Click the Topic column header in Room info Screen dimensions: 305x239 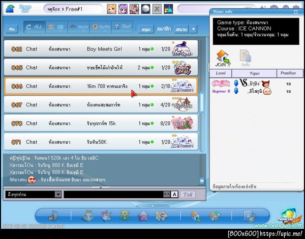pyautogui.click(x=255, y=73)
